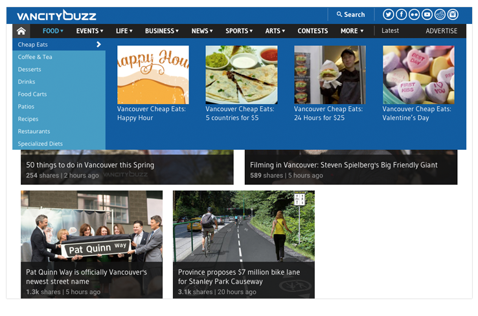Select Food Carts submenu item
Image resolution: width=478 pixels, height=316 pixels.
point(59,94)
